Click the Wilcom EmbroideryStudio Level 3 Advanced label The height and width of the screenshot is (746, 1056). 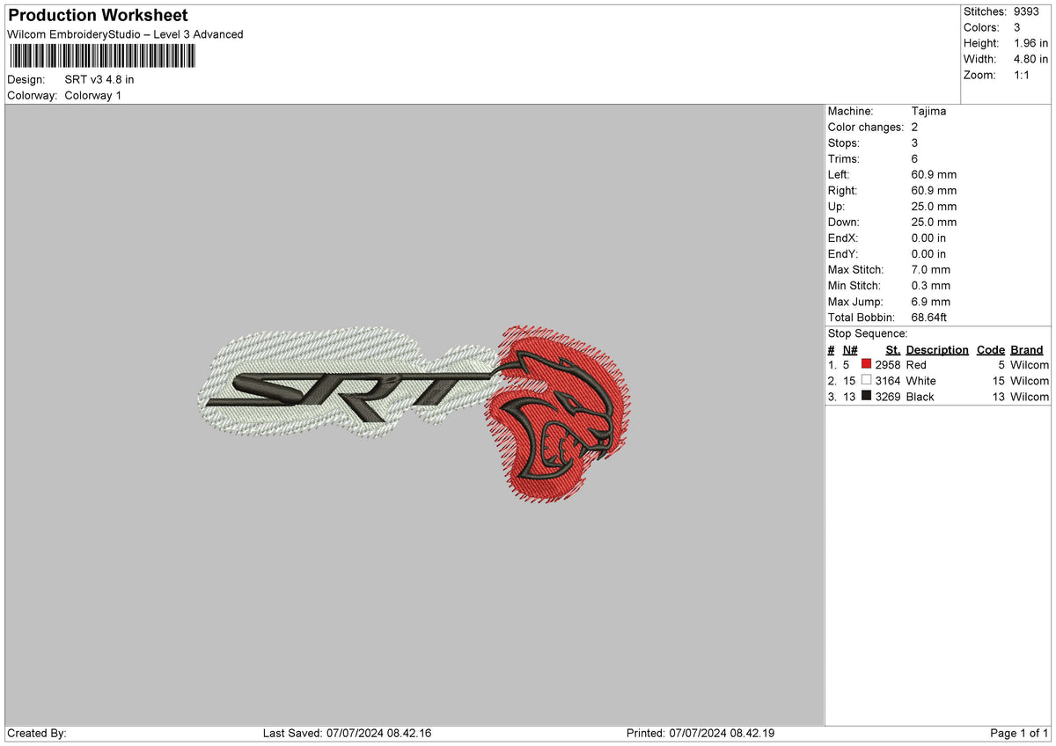124,34
